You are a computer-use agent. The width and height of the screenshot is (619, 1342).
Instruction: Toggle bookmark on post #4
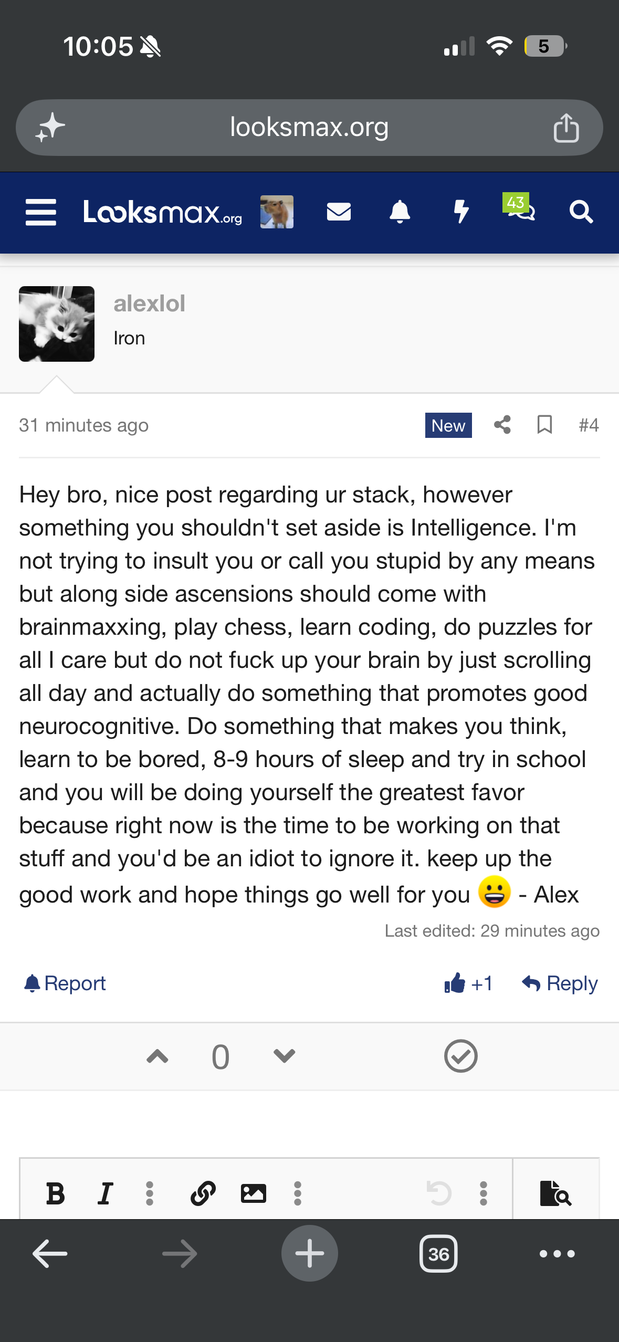tap(544, 425)
